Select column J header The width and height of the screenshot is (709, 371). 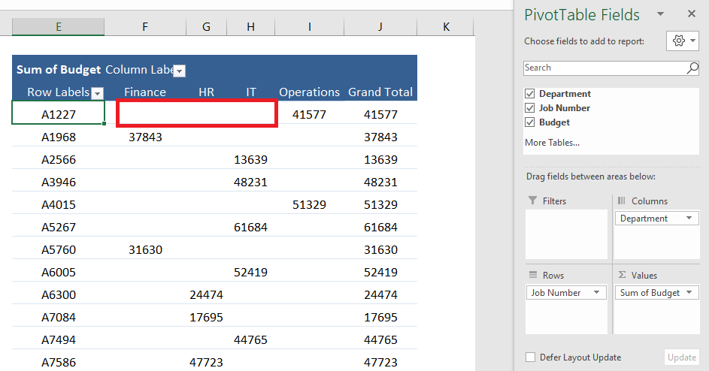[380, 27]
